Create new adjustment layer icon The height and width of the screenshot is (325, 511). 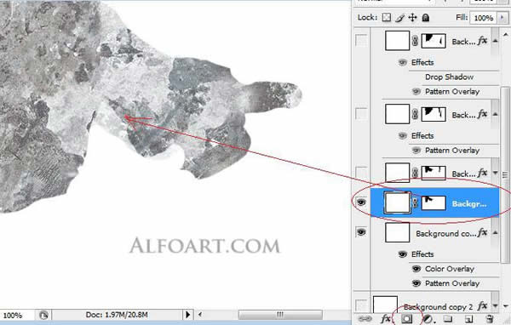point(428,319)
